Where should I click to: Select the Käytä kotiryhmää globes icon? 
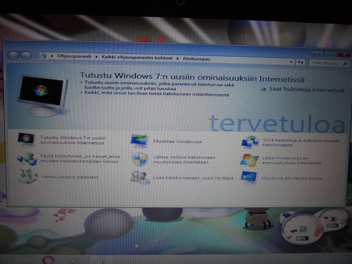pyautogui.click(x=27, y=159)
